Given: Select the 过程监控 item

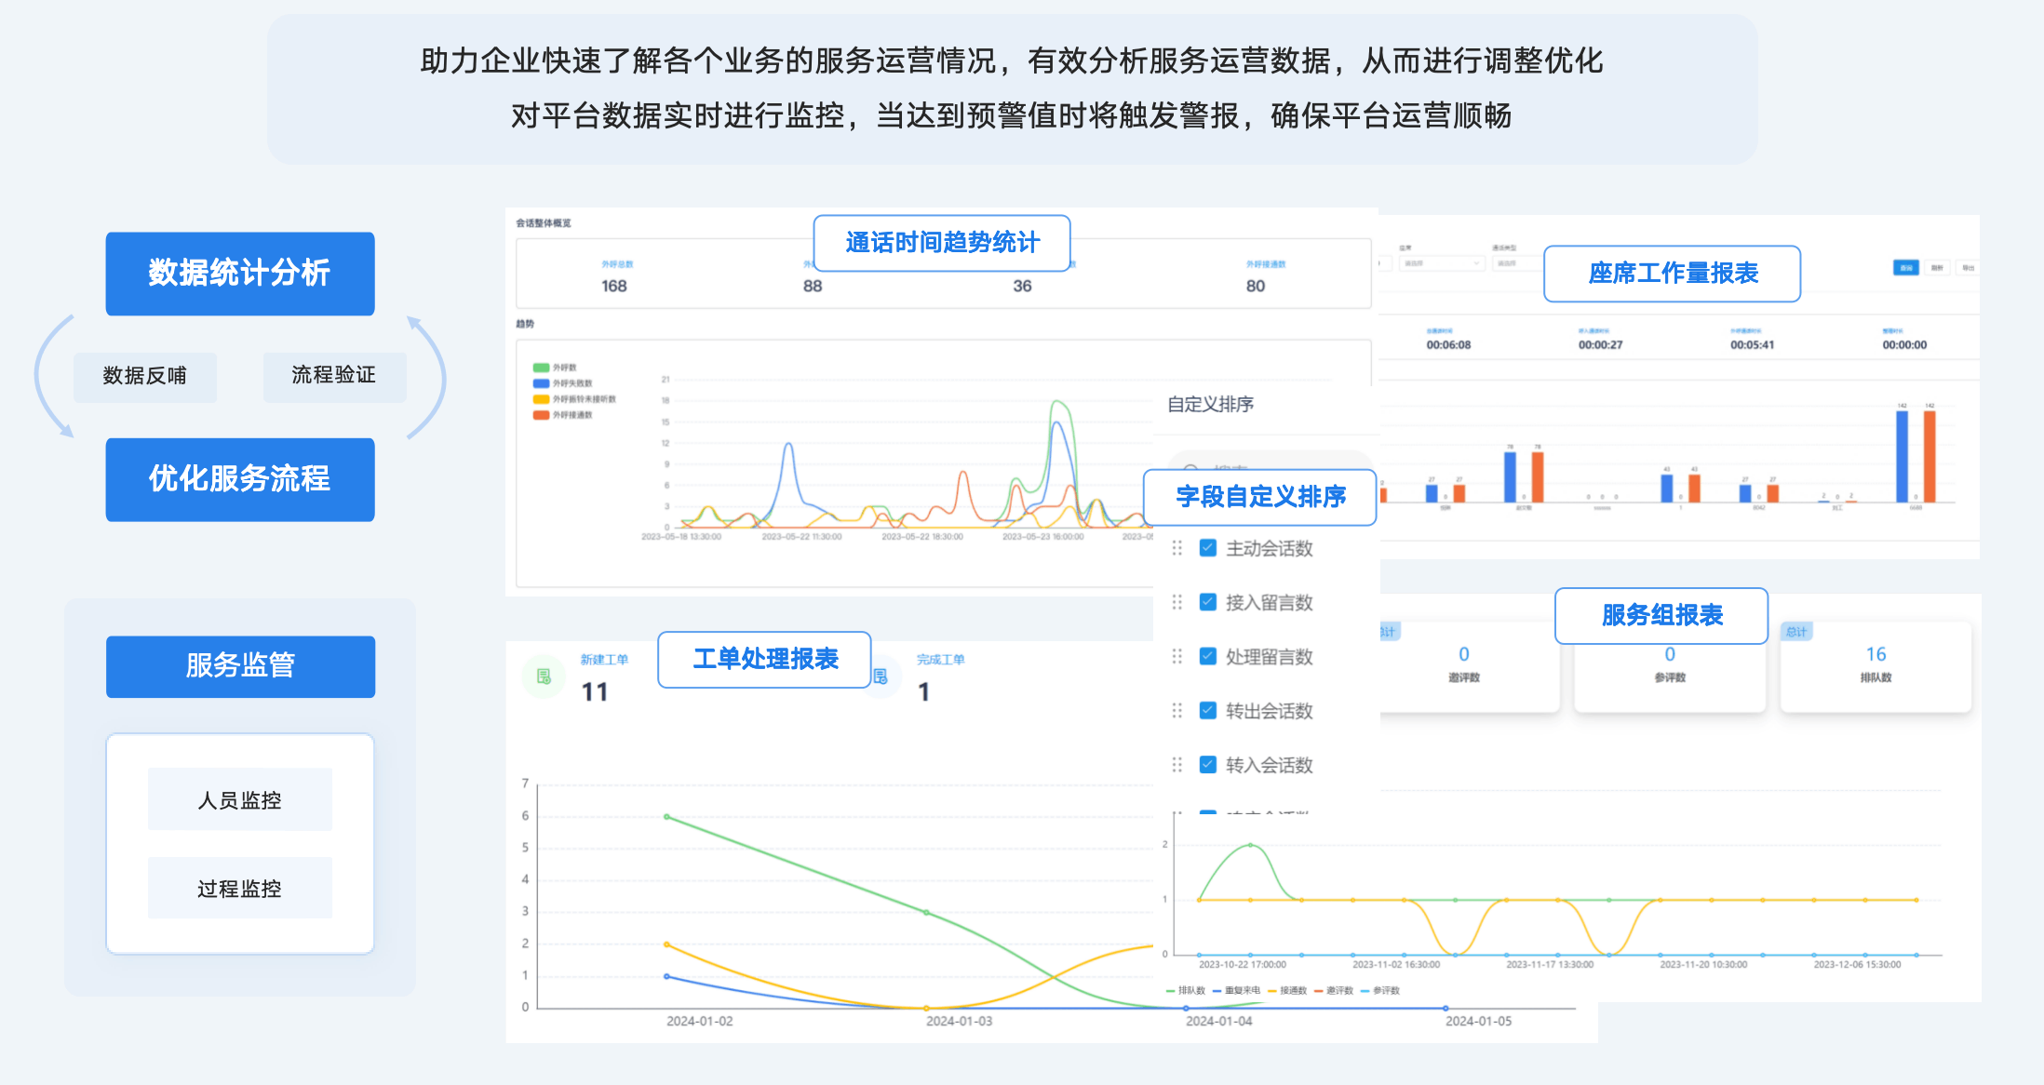Looking at the screenshot, I should (240, 889).
